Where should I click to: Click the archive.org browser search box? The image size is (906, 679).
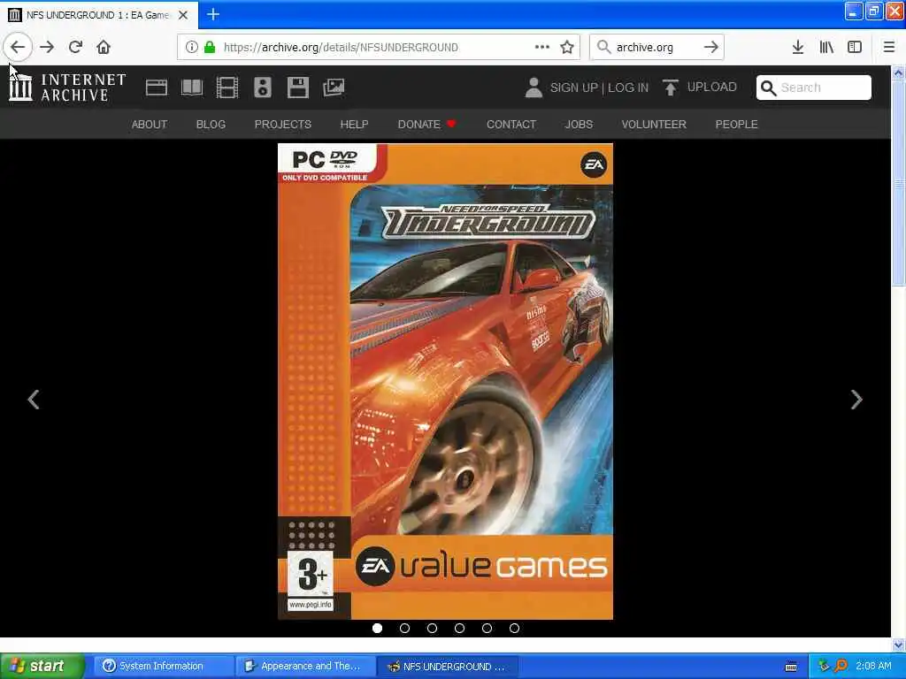tap(656, 48)
